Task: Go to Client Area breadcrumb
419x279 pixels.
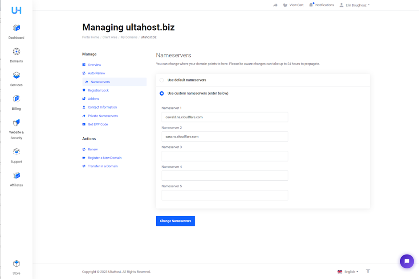Action: 110,37
